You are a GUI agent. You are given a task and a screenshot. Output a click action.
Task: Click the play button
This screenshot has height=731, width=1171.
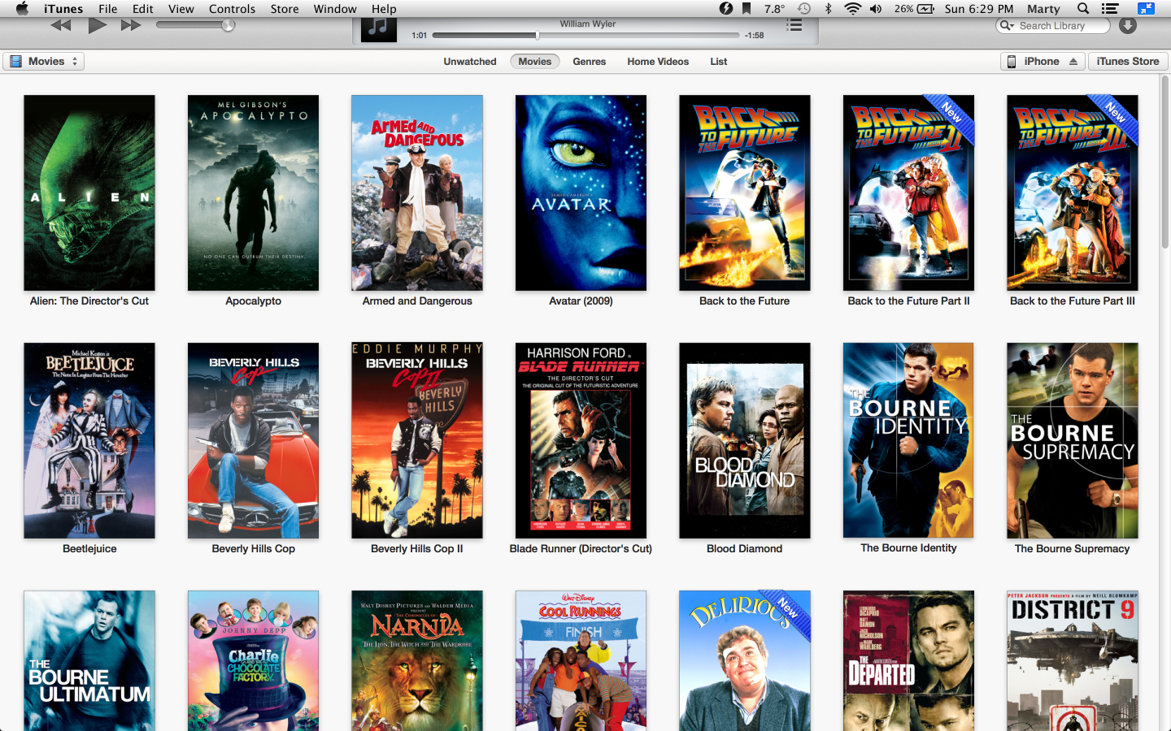click(97, 25)
